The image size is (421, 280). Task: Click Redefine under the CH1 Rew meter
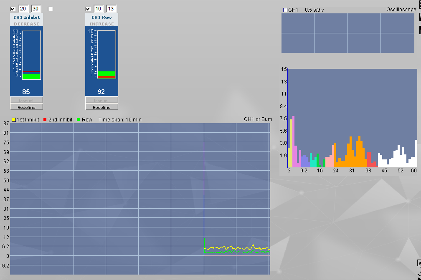[x=102, y=107]
